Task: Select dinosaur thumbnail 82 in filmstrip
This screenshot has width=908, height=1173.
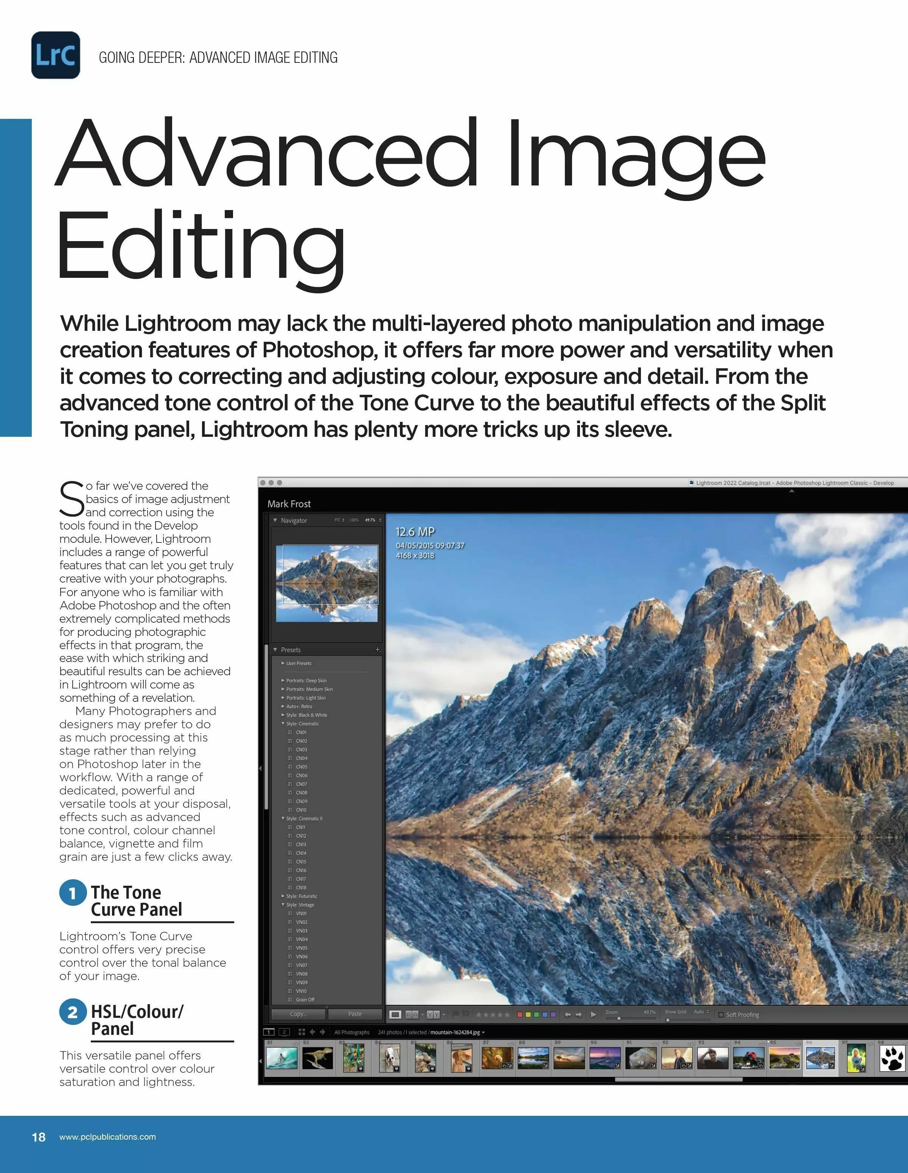Action: click(x=318, y=1058)
